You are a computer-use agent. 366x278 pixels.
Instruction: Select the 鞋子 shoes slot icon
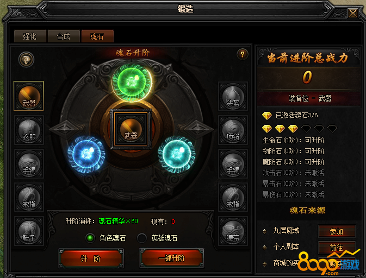(29, 231)
